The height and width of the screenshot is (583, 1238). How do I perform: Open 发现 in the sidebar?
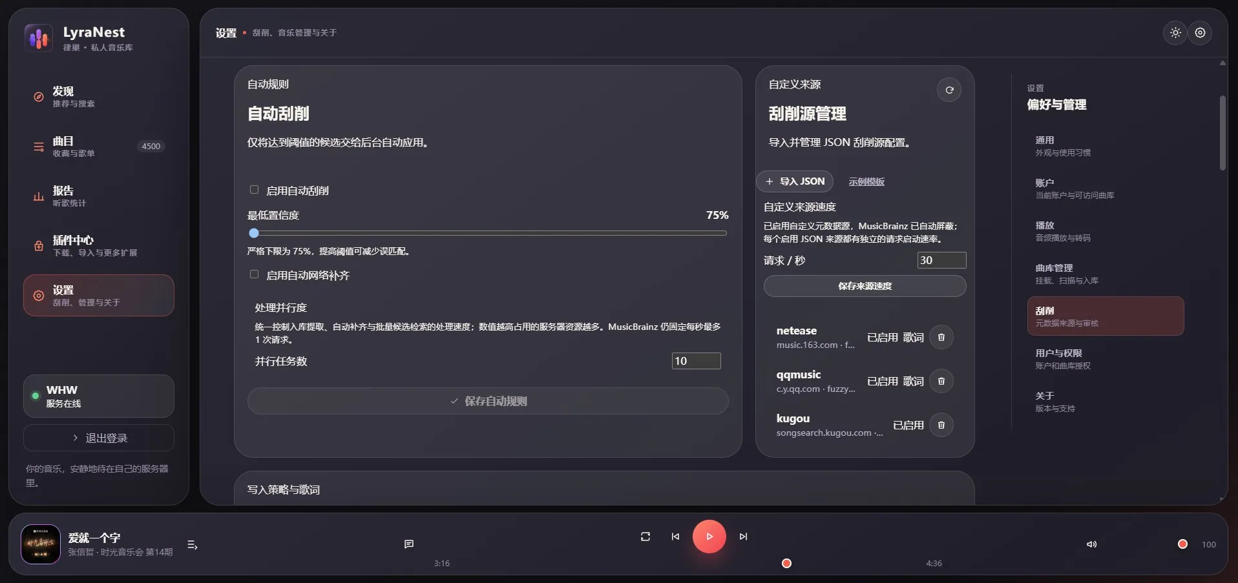[99, 97]
